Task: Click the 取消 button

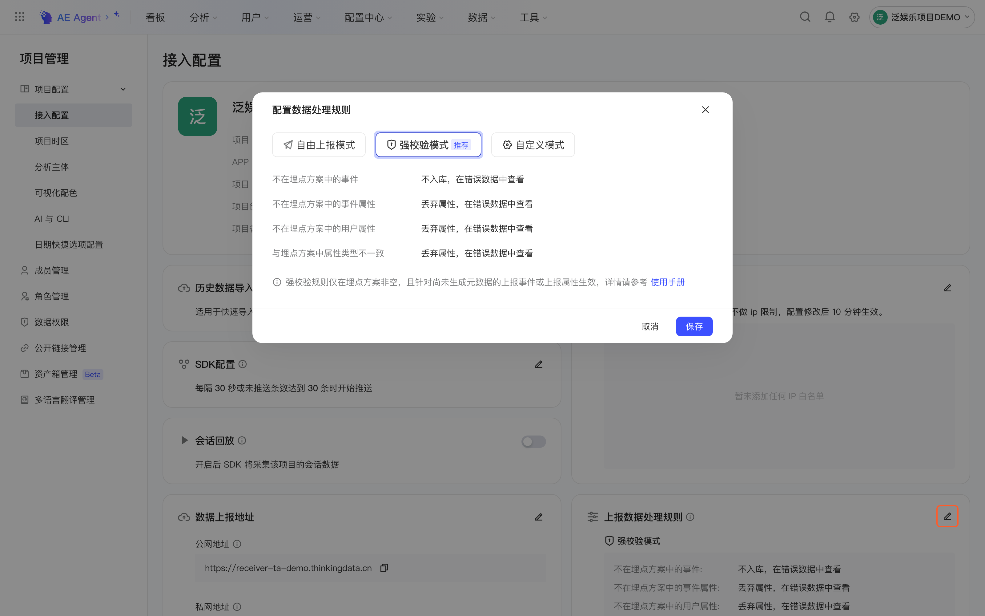Action: (x=649, y=326)
